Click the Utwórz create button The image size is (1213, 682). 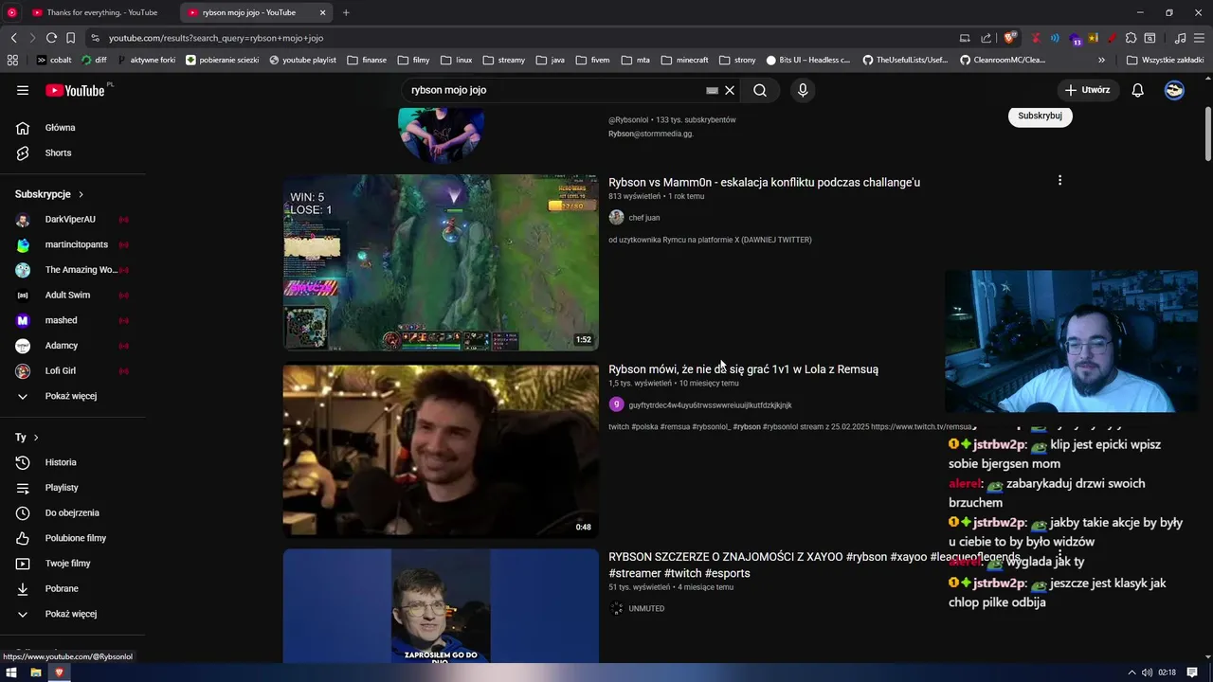(x=1087, y=90)
